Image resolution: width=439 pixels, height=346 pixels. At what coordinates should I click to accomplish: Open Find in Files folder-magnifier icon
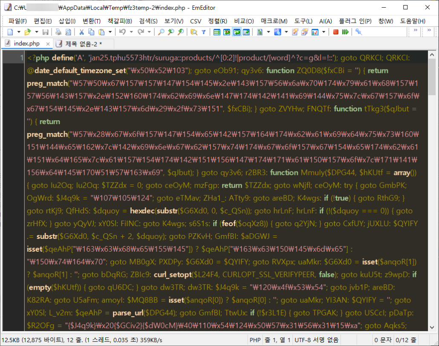point(194,32)
